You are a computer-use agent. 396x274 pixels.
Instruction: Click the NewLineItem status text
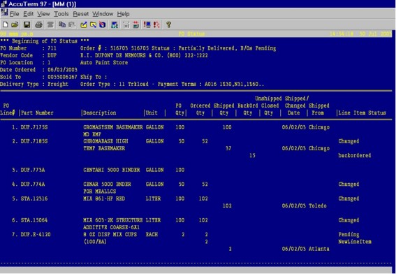[355, 242]
